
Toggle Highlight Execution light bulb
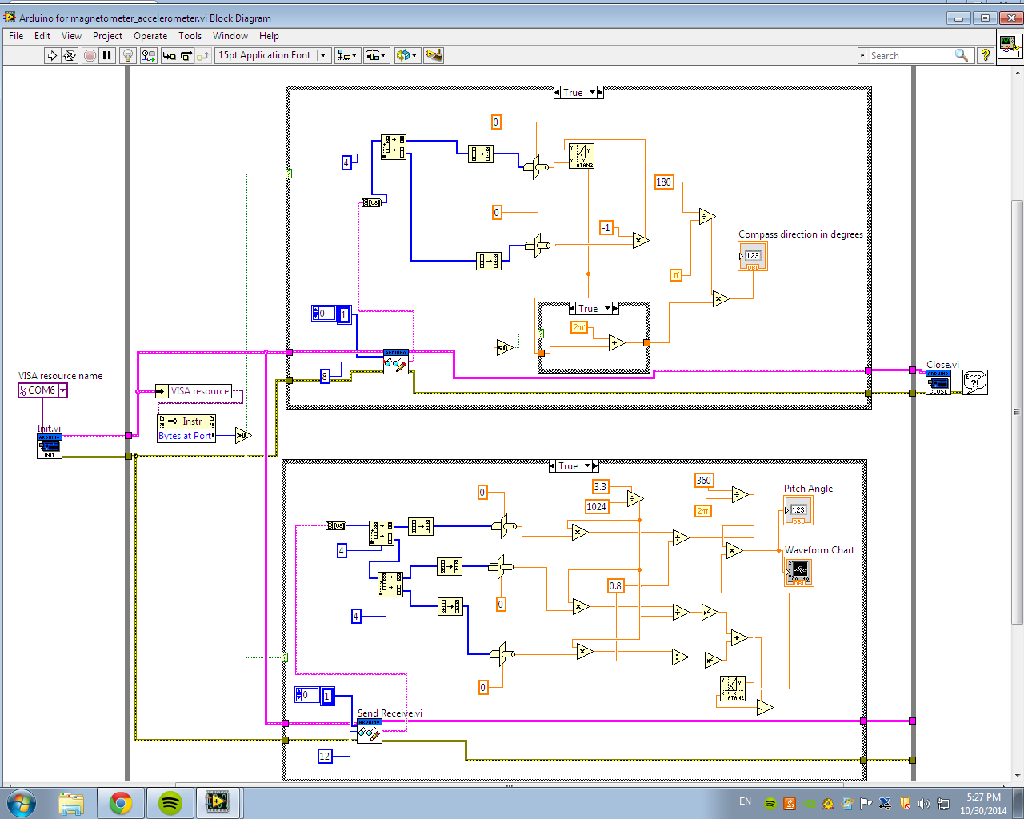[x=127, y=55]
